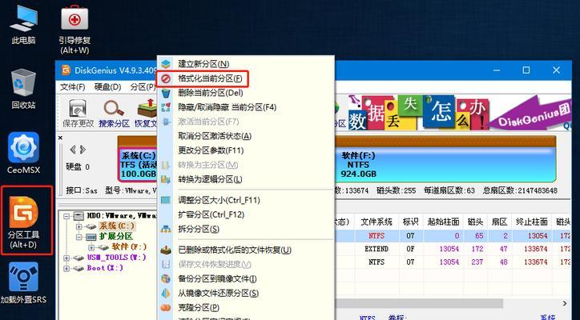Click the 数据丢失怎么办 banner image
Image resolution: width=580 pixels, height=320 pixels.
coord(418,112)
